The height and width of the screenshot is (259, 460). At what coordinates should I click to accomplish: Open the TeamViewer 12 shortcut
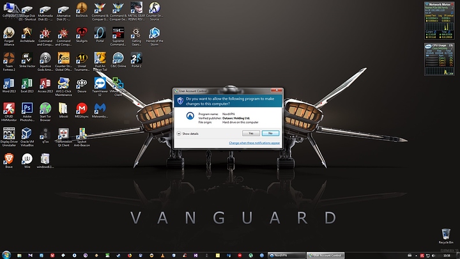(100, 84)
